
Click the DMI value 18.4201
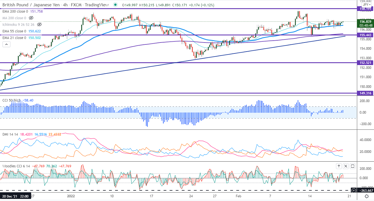click(x=26, y=134)
